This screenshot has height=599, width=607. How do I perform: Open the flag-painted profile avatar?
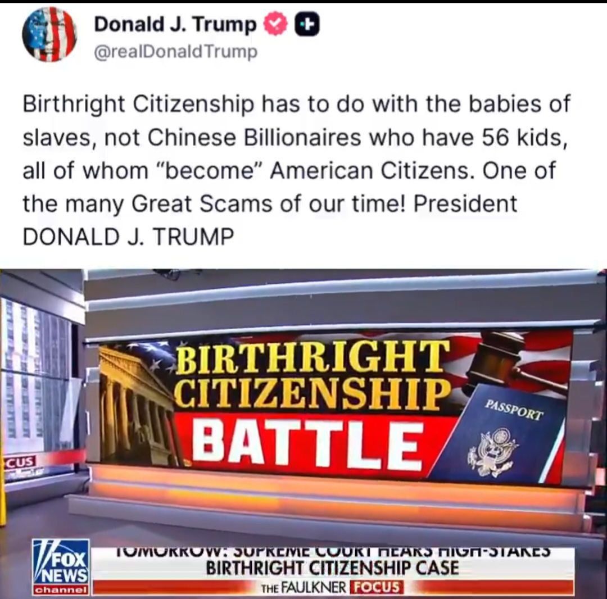(x=49, y=34)
